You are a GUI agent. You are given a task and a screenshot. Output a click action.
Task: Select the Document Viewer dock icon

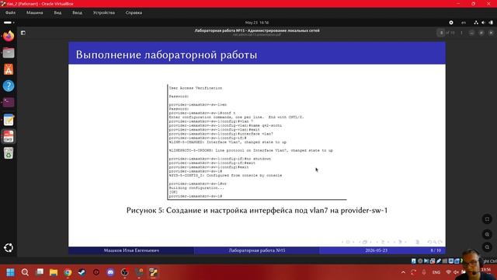pyautogui.click(x=9, y=136)
